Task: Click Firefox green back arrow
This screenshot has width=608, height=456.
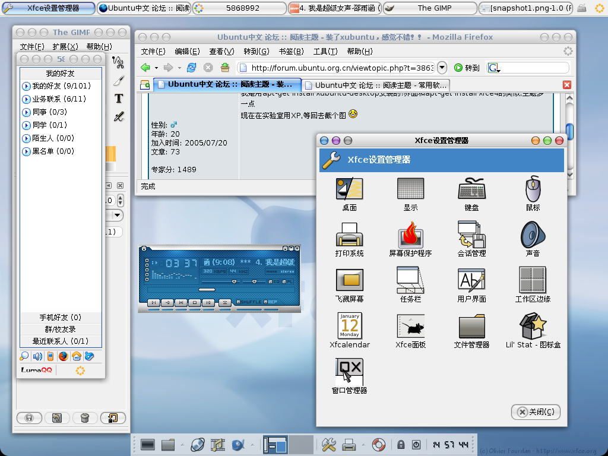Action: click(145, 68)
